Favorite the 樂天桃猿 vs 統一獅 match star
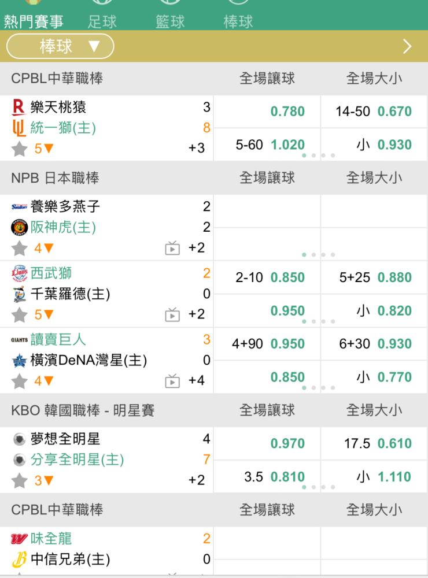Image resolution: width=428 pixels, height=578 pixels. tap(20, 149)
